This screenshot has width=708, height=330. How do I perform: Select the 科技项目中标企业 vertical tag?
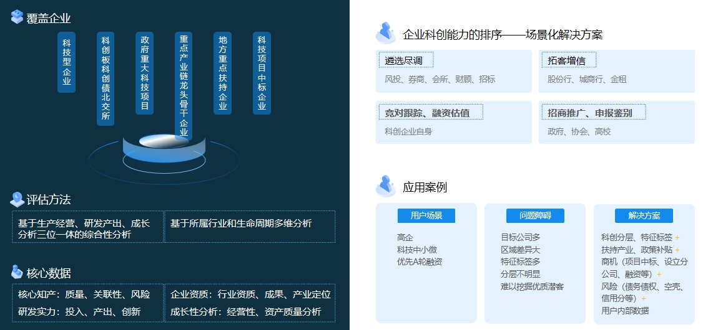click(262, 73)
